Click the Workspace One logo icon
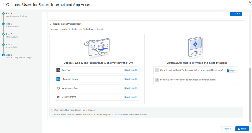This screenshot has height=133, width=252. 58,88
